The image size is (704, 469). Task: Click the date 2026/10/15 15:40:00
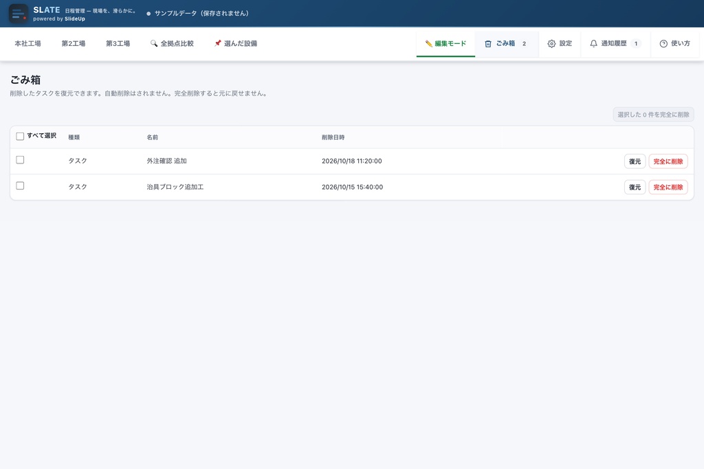[x=353, y=187]
